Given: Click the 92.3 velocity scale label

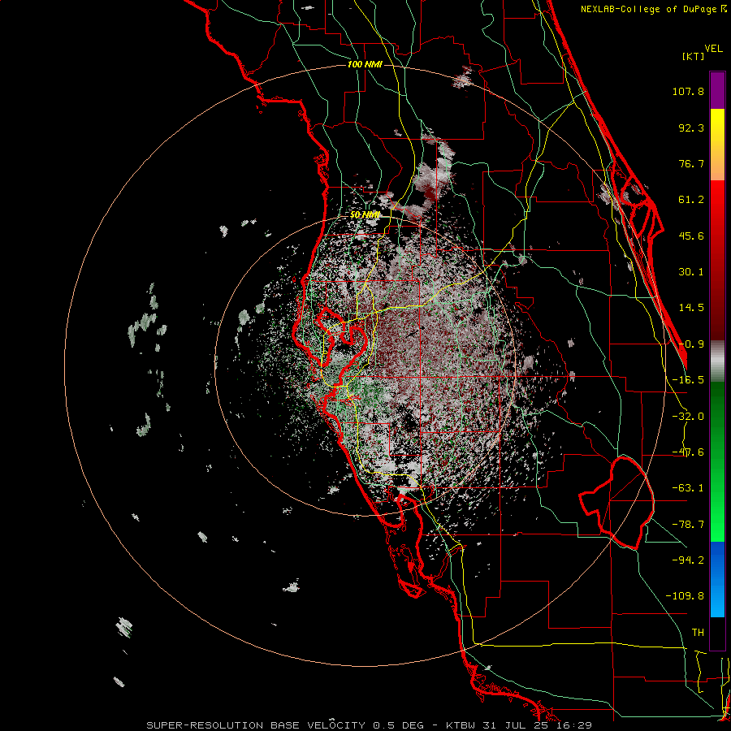Looking at the screenshot, I should (x=691, y=128).
